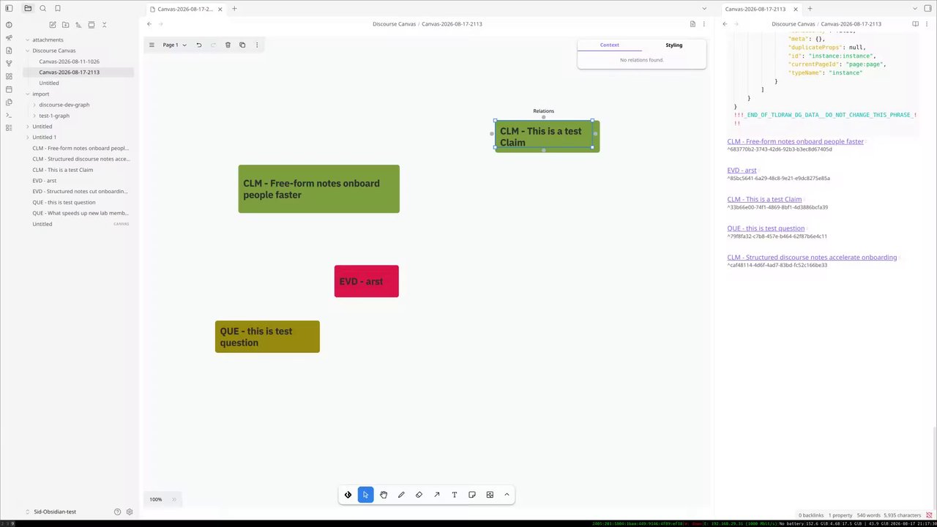Screen dimensions: 937x527
Task: Open the Page 1 dropdown
Action: (x=174, y=45)
